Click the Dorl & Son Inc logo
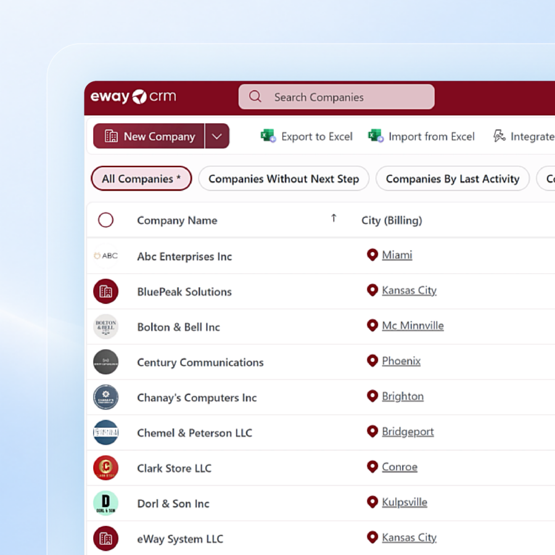The width and height of the screenshot is (555, 555). pyautogui.click(x=105, y=503)
